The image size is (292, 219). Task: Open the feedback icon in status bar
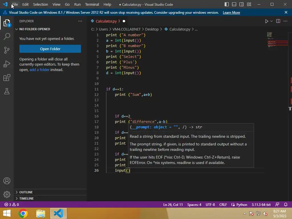point(277,204)
